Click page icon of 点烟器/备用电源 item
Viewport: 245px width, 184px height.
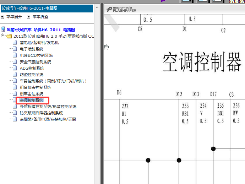pyautogui.click(x=15, y=119)
